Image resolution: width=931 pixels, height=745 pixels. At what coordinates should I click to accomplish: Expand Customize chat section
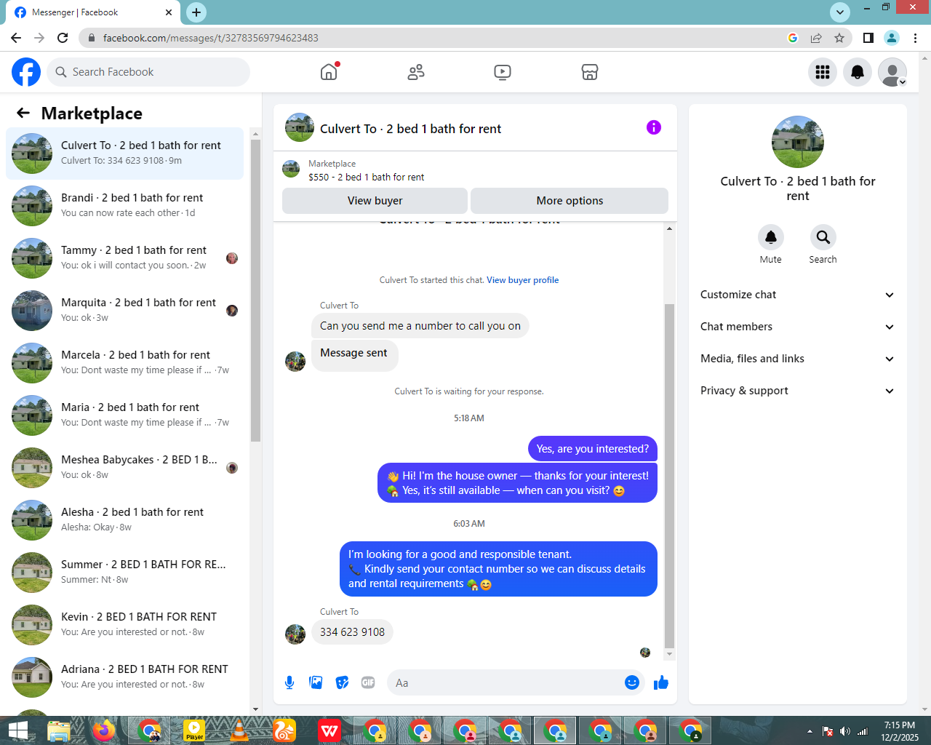click(797, 295)
